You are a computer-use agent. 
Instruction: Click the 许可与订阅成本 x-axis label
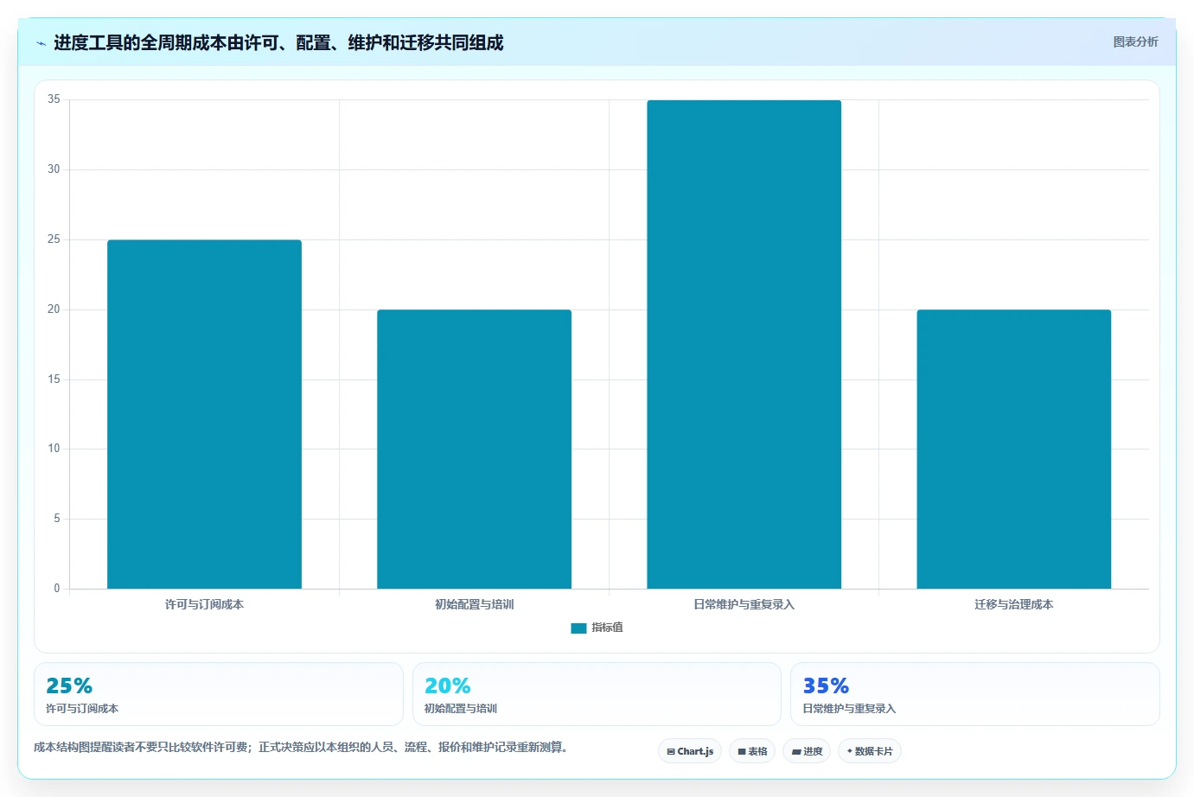tap(204, 604)
